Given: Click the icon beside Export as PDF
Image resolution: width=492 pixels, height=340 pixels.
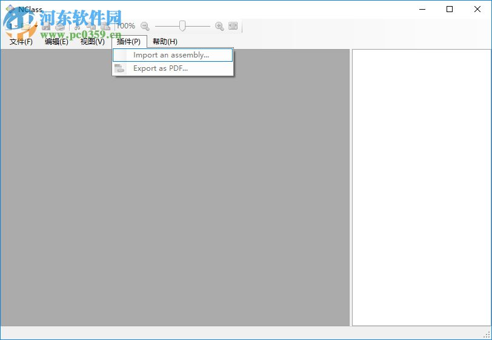Looking at the screenshot, I should pos(119,68).
